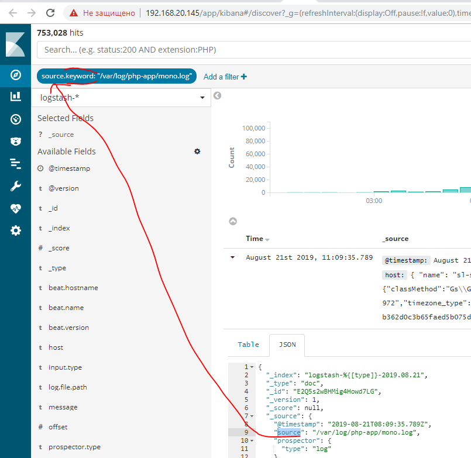Image resolution: width=471 pixels, height=458 pixels.
Task: Open Monitoring heartbeat icon in sidebar
Action: (16, 208)
